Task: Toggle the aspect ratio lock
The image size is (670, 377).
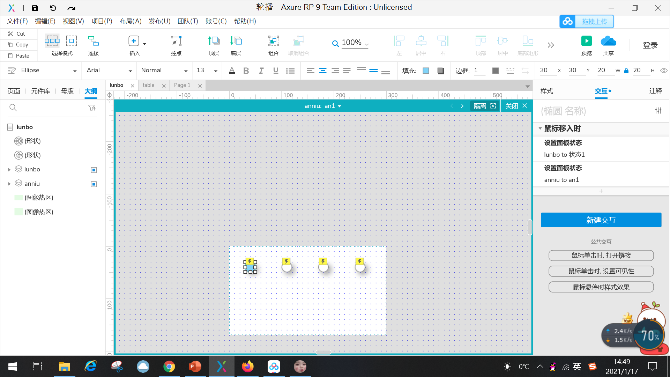Action: tap(626, 71)
